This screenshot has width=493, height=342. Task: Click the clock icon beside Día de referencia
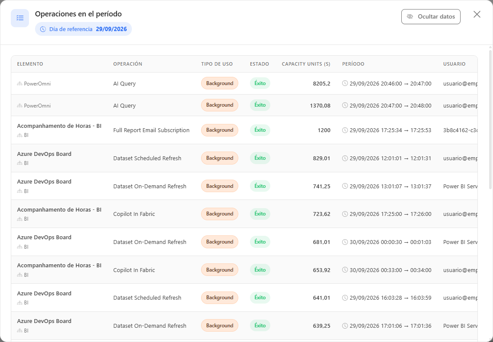[x=43, y=29]
